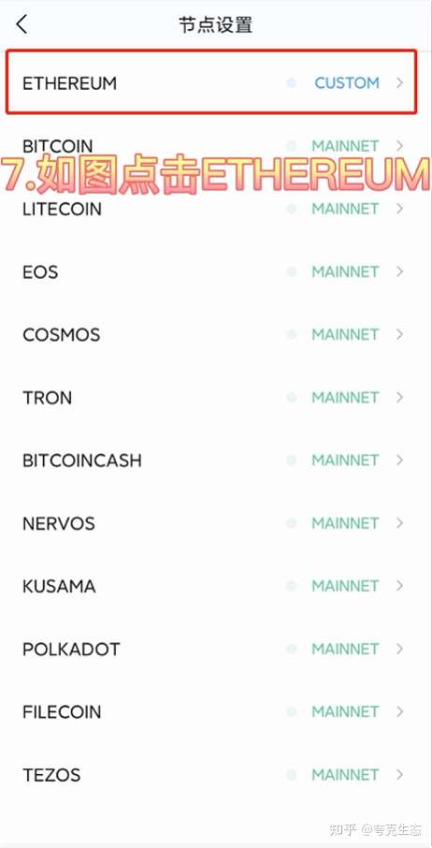
Task: Tap the MAINNET label for TRON
Action: click(x=345, y=398)
